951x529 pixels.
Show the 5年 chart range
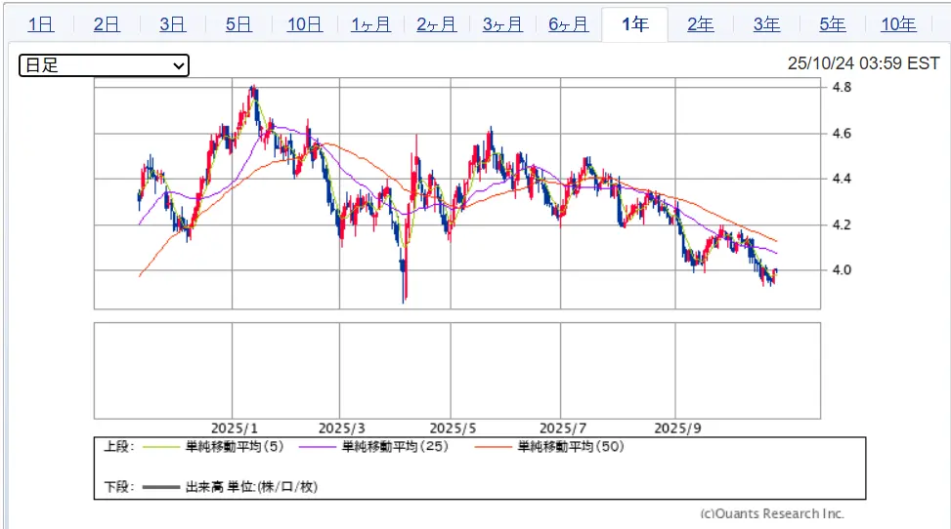pyautogui.click(x=832, y=24)
